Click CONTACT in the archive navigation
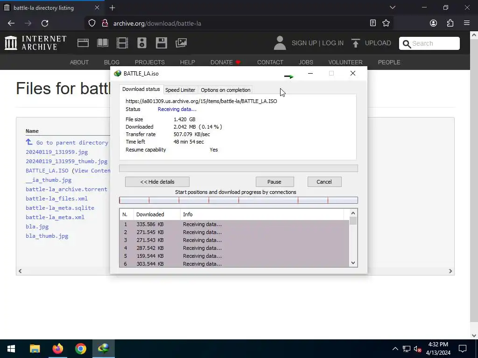The width and height of the screenshot is (478, 358). click(x=270, y=62)
